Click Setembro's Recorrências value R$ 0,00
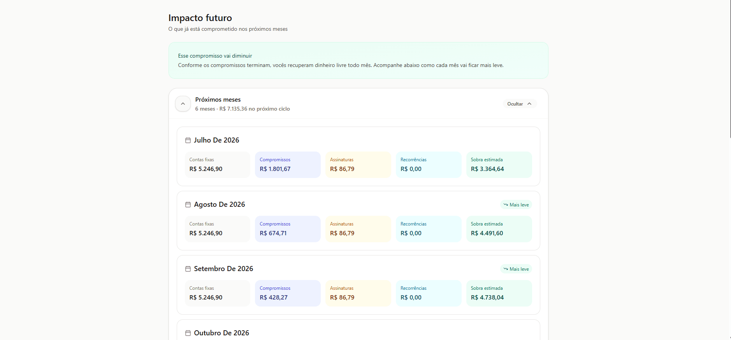The width and height of the screenshot is (731, 340). [411, 298]
